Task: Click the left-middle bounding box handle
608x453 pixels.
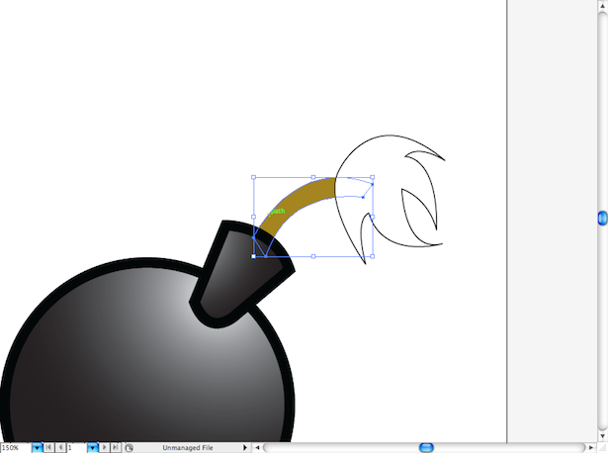Action: coord(254,217)
